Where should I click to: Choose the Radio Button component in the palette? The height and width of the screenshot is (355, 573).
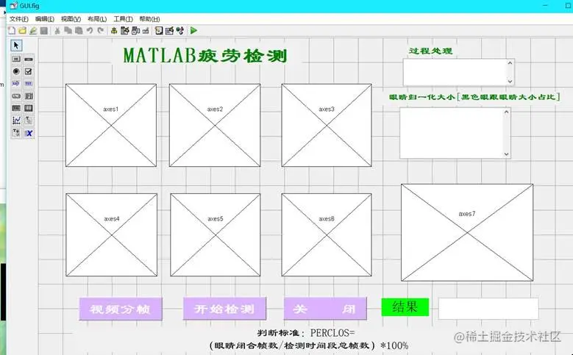pos(16,71)
